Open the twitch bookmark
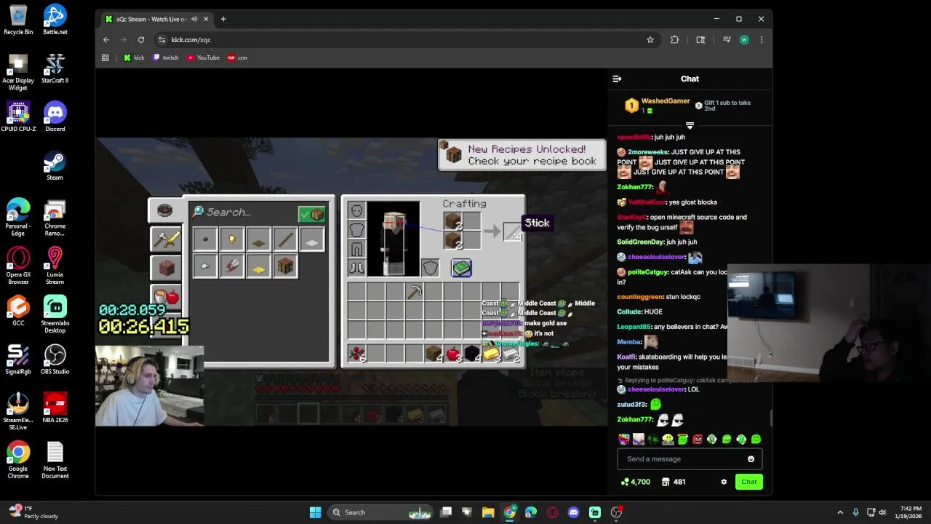The width and height of the screenshot is (931, 524). tap(166, 57)
